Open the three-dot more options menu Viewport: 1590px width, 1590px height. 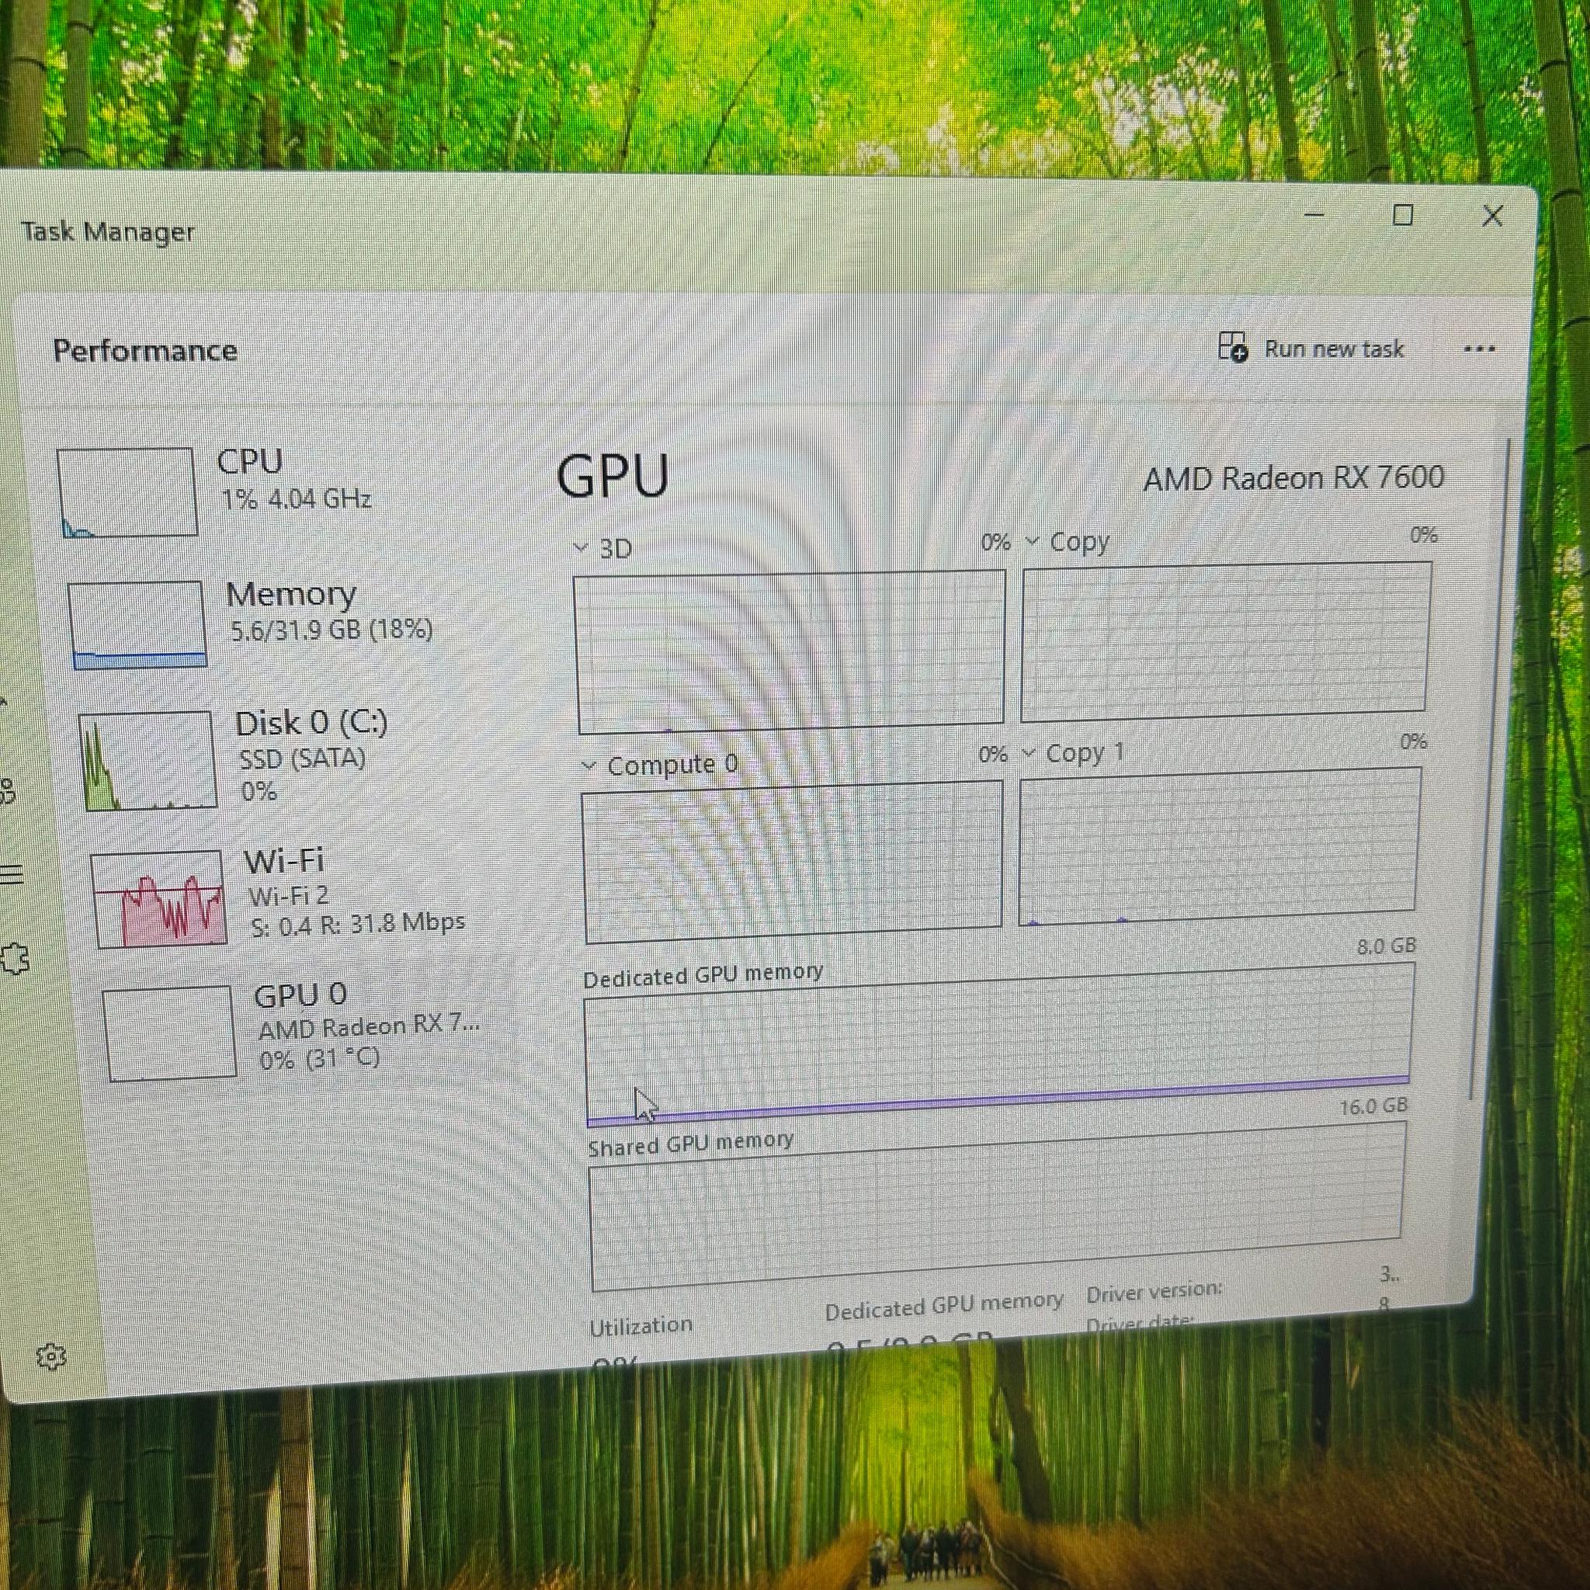click(x=1479, y=349)
